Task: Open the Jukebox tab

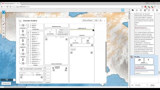Action: click(x=149, y=10)
